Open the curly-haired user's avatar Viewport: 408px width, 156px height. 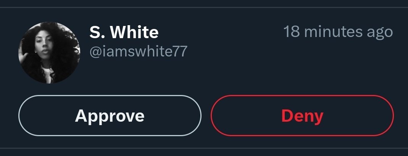[49, 53]
